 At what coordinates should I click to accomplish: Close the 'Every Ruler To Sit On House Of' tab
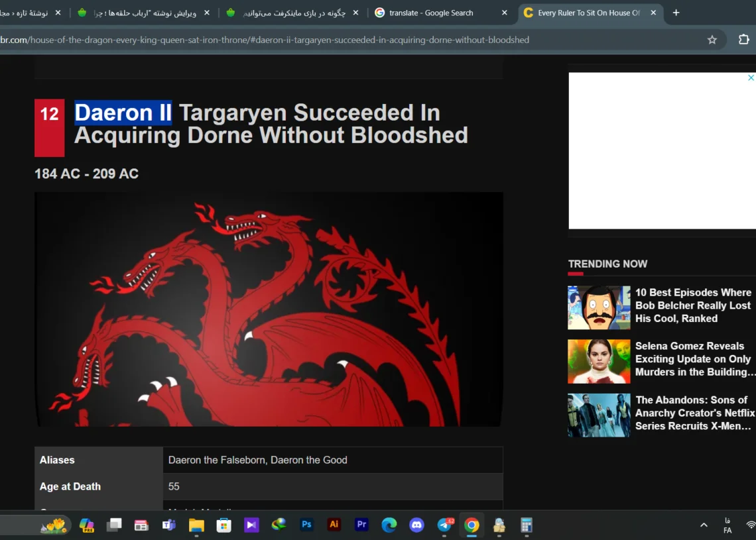pyautogui.click(x=653, y=13)
